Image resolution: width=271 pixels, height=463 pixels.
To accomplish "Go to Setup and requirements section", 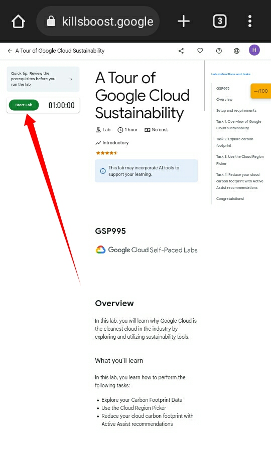I will point(236,110).
